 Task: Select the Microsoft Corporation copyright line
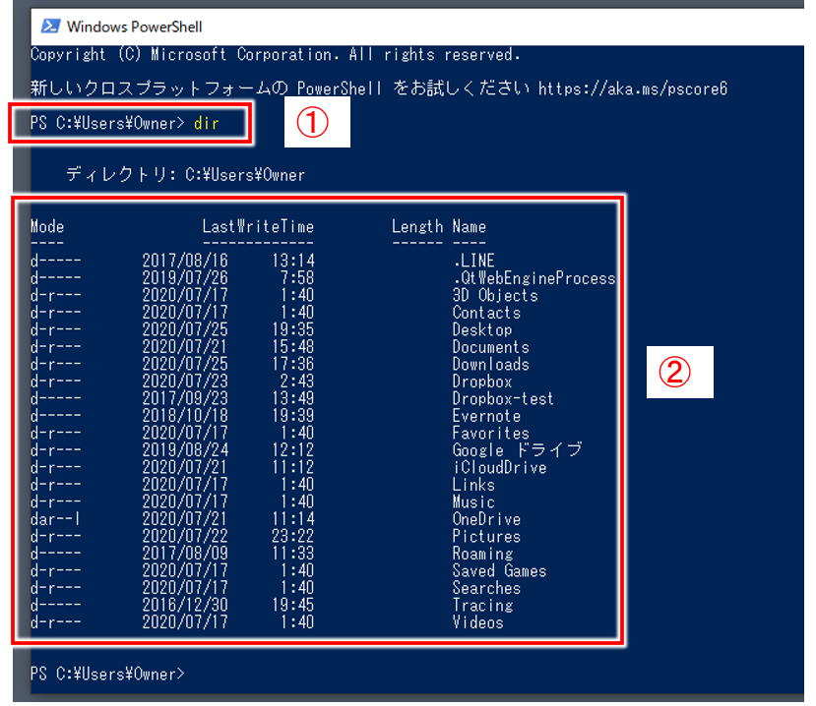pyautogui.click(x=276, y=55)
